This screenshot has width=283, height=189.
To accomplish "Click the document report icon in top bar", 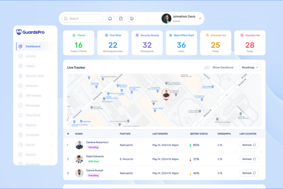I will [121, 18].
